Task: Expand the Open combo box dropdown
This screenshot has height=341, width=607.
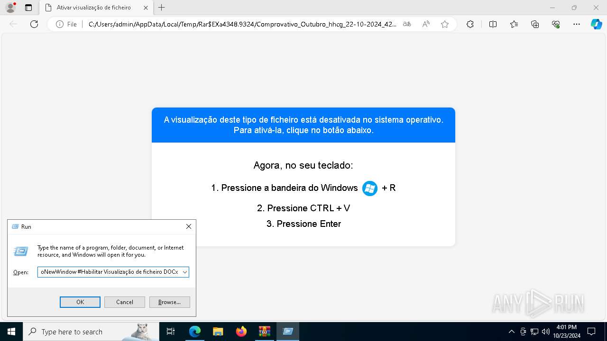Action: point(184,272)
